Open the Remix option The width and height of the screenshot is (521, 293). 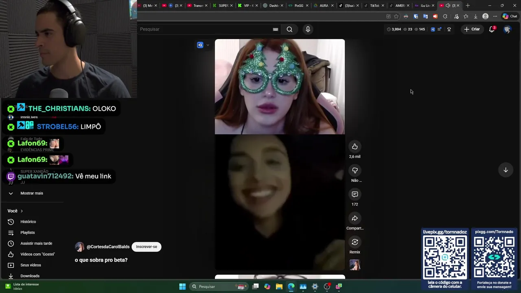(355, 242)
